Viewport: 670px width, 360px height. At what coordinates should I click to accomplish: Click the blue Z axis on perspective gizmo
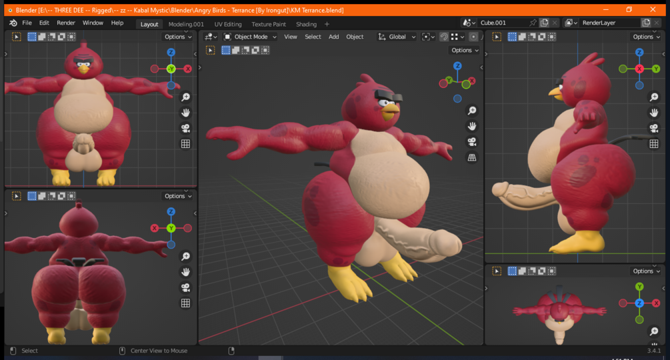pyautogui.click(x=457, y=66)
